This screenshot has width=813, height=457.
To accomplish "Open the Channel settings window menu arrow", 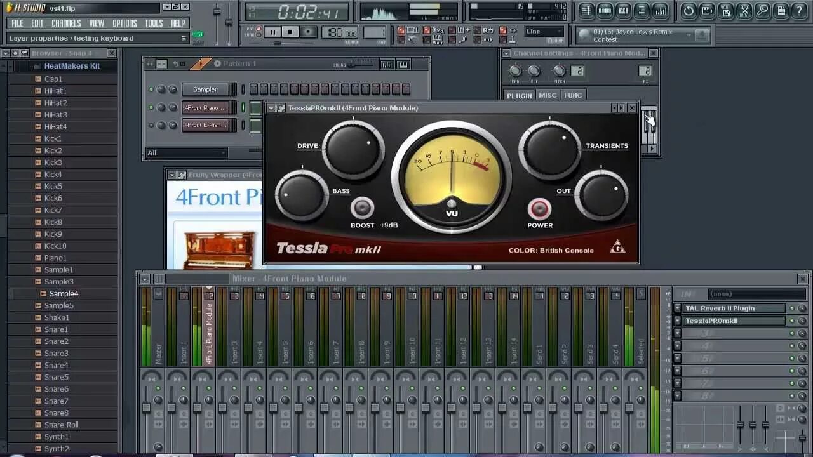I will coord(506,53).
